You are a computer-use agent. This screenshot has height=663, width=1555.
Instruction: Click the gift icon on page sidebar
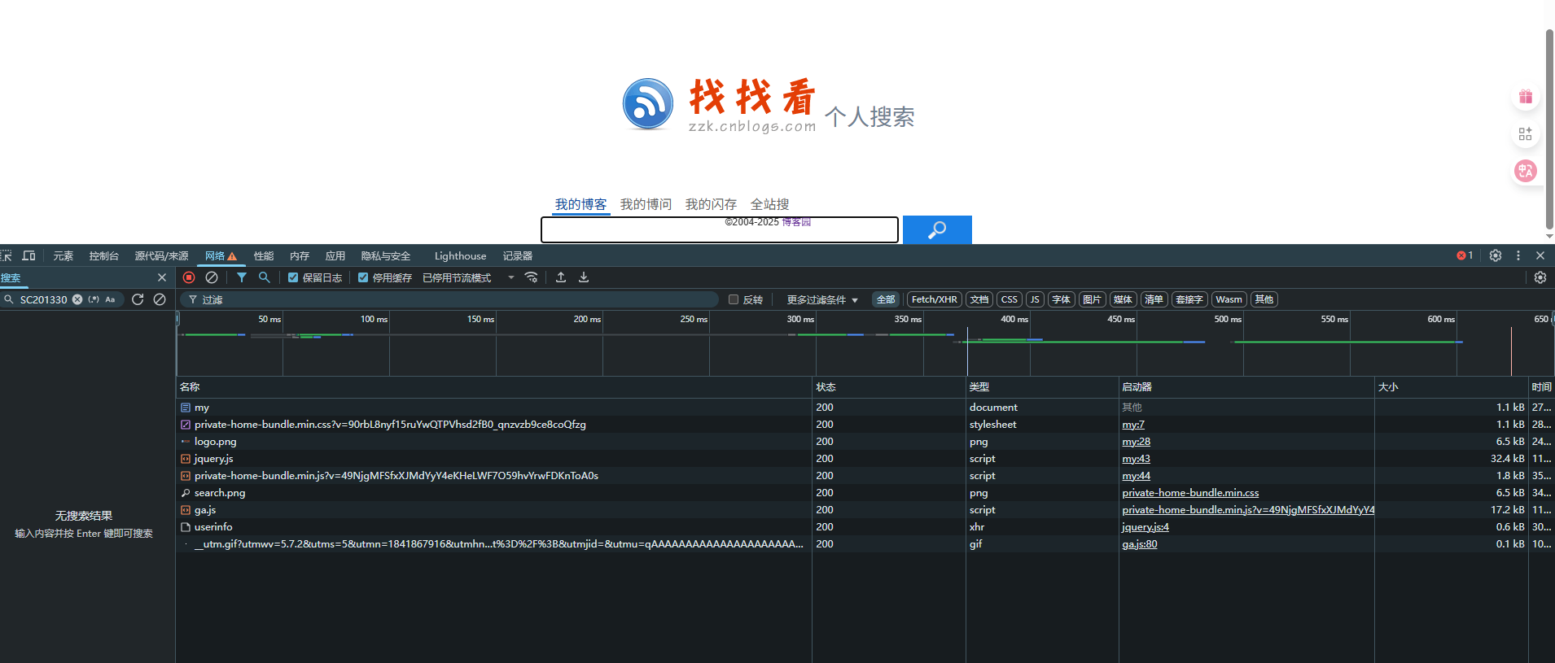(x=1526, y=97)
